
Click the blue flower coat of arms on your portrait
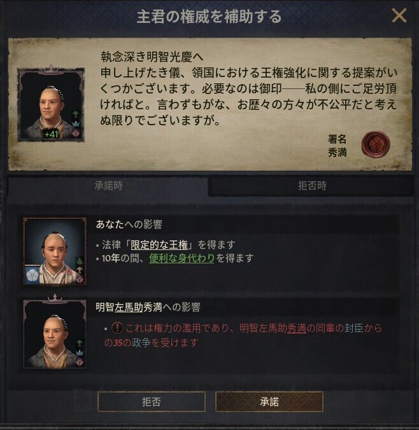click(32, 275)
